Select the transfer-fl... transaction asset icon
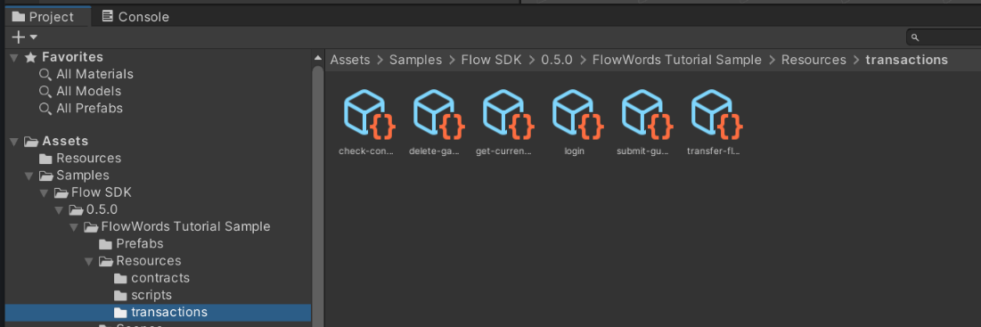The image size is (981, 327). (x=717, y=114)
